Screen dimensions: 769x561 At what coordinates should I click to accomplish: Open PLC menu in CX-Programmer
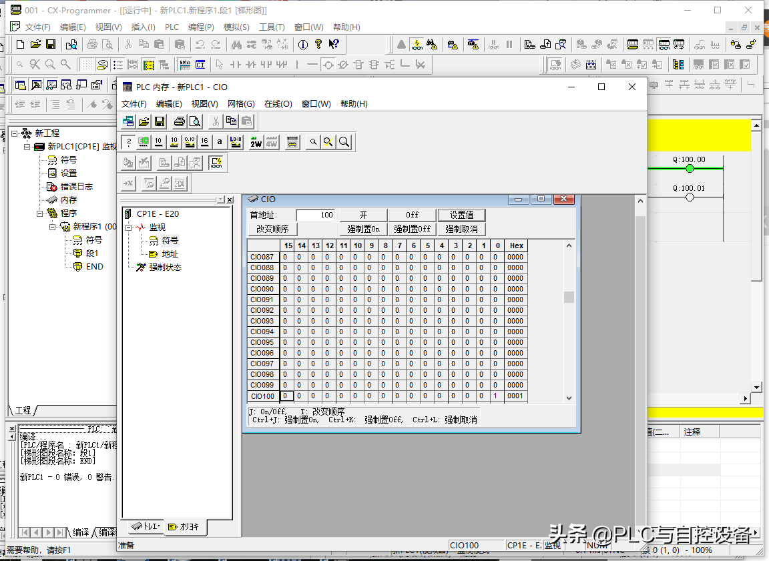click(x=172, y=27)
